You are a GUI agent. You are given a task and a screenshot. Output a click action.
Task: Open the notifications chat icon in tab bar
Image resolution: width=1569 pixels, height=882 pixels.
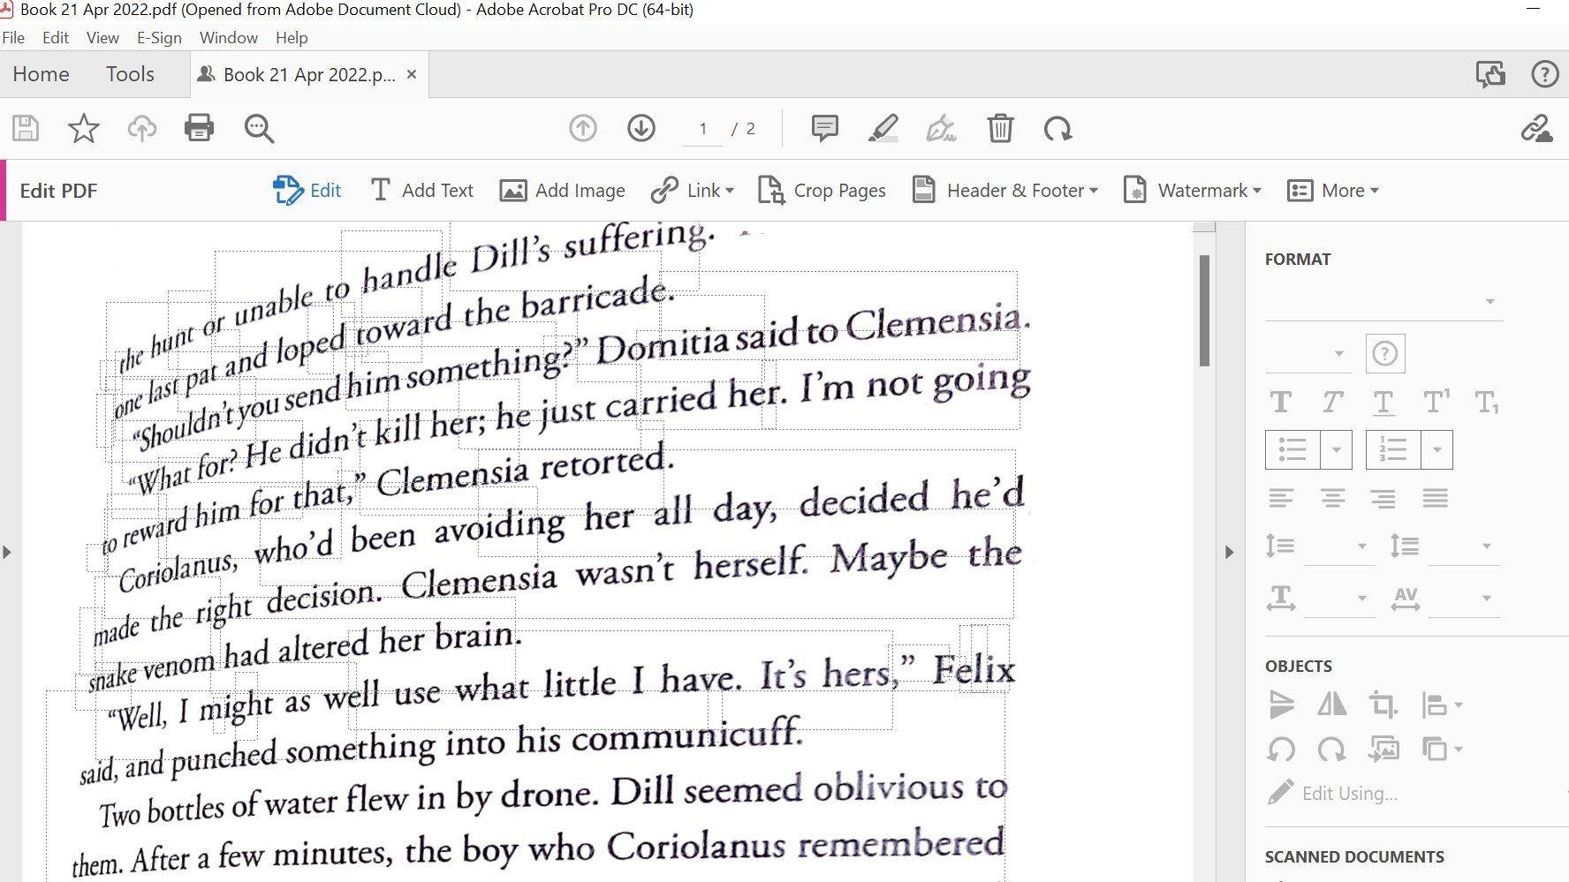(1490, 74)
